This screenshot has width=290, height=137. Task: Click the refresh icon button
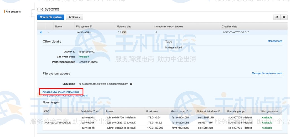277,17
